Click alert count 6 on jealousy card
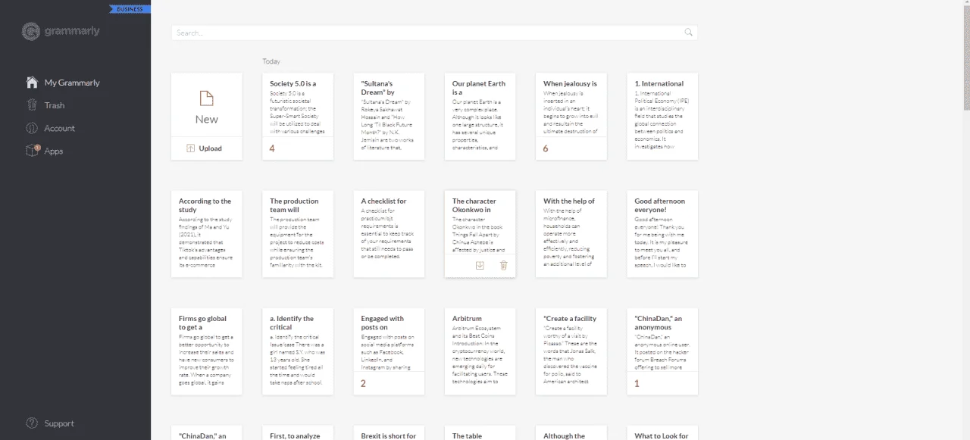This screenshot has height=440, width=970. pos(546,148)
